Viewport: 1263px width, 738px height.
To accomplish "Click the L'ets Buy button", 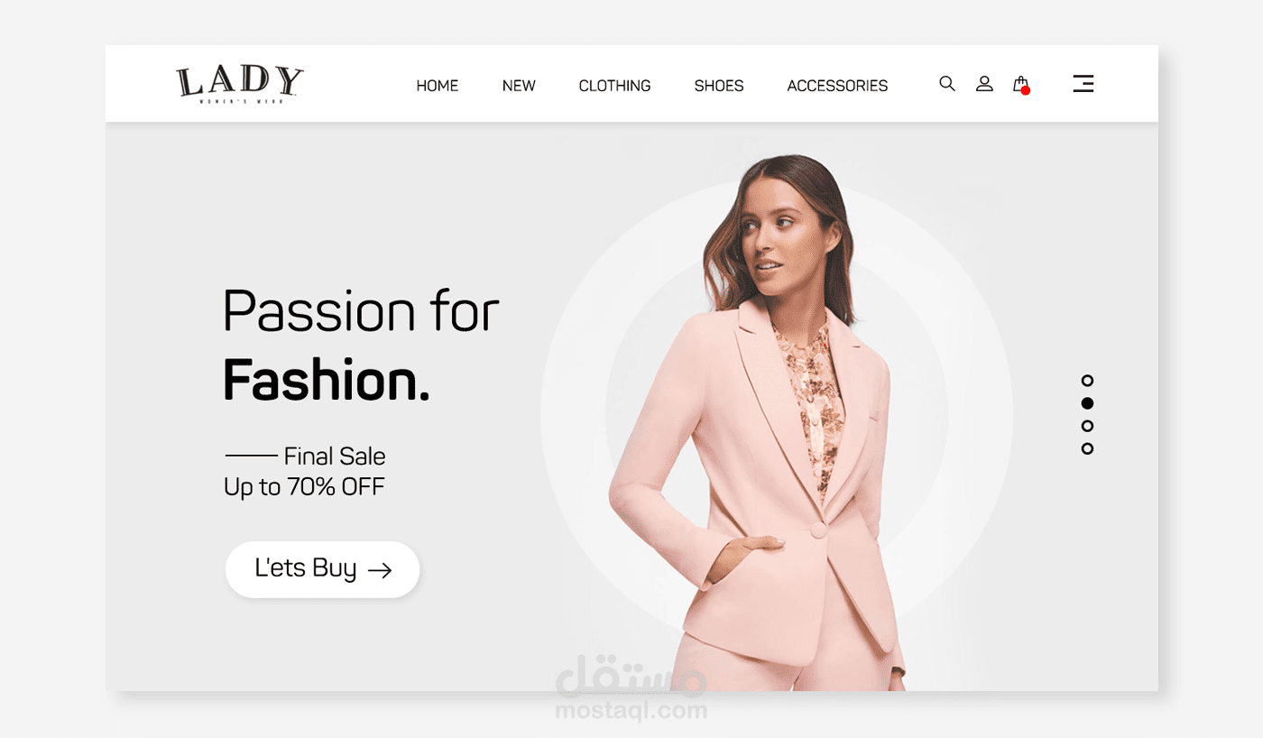I will tap(323, 569).
